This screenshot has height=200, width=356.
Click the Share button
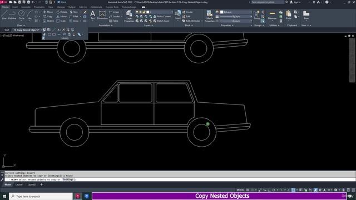click(x=61, y=2)
